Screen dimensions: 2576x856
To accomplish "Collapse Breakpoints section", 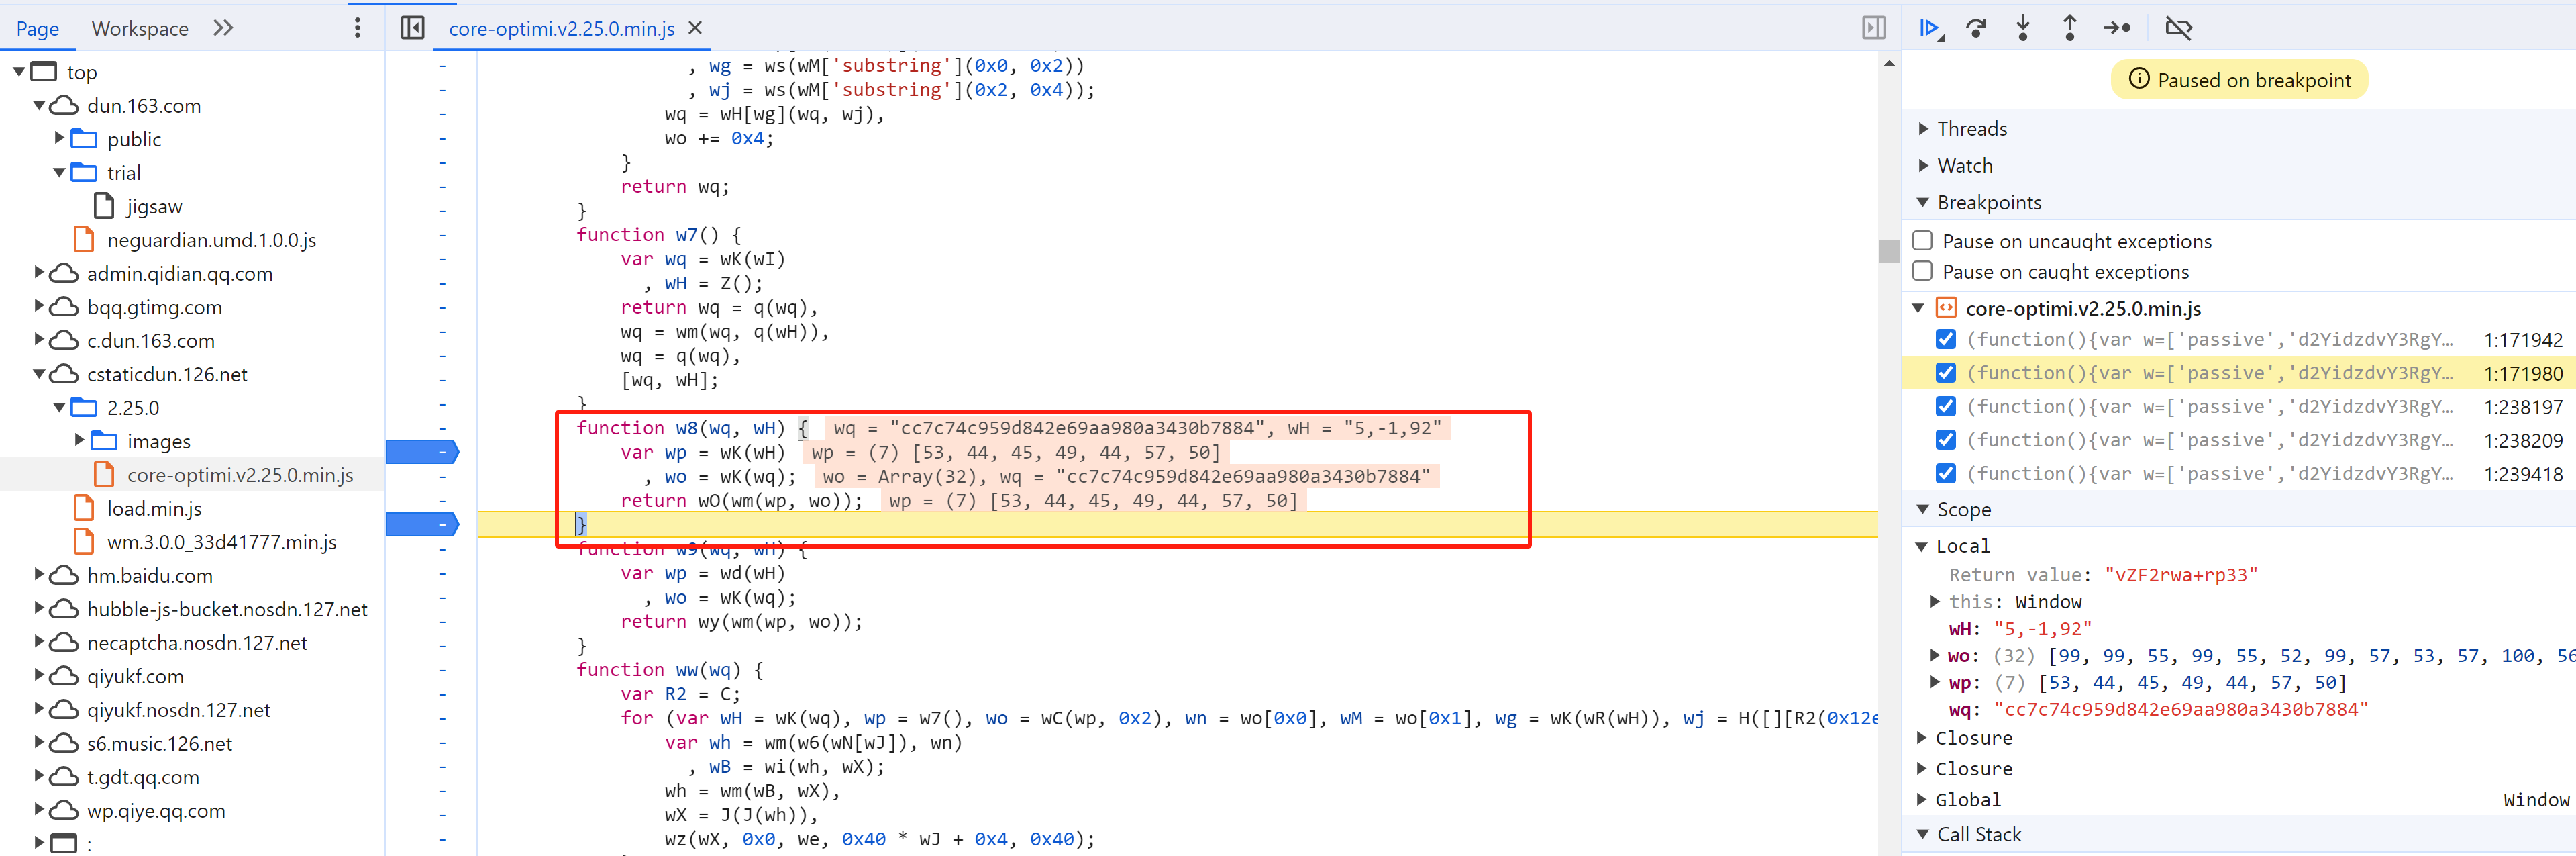I will (x=1923, y=202).
